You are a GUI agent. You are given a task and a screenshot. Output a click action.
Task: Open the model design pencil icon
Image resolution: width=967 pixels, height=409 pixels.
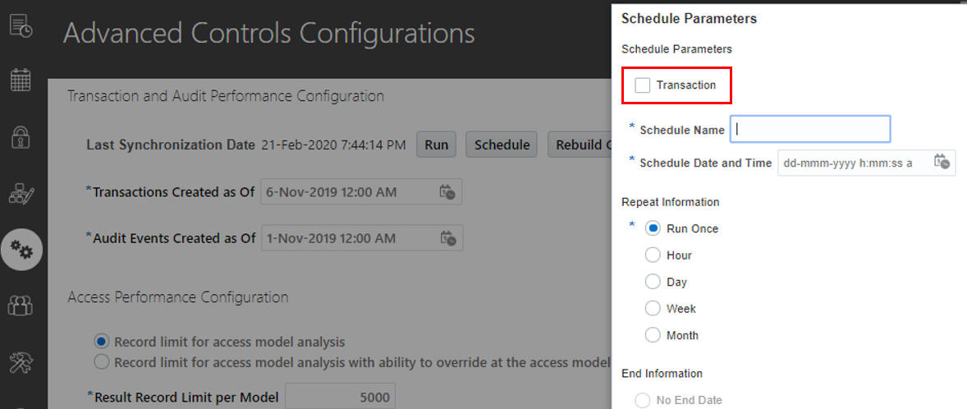tap(21, 194)
